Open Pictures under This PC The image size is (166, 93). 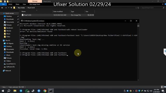click(9, 58)
